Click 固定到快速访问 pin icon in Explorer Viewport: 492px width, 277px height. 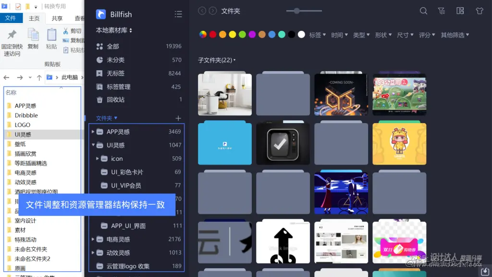pyautogui.click(x=12, y=35)
